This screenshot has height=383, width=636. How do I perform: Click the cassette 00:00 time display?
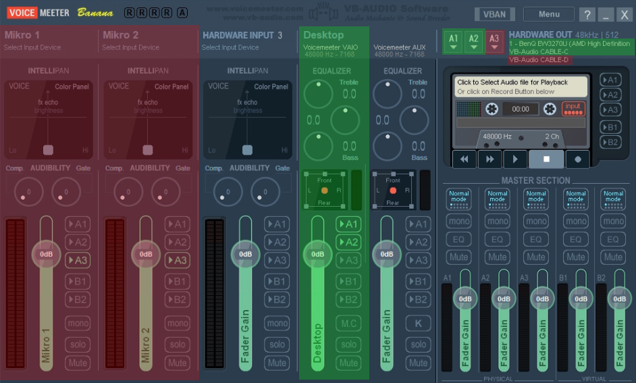521,109
